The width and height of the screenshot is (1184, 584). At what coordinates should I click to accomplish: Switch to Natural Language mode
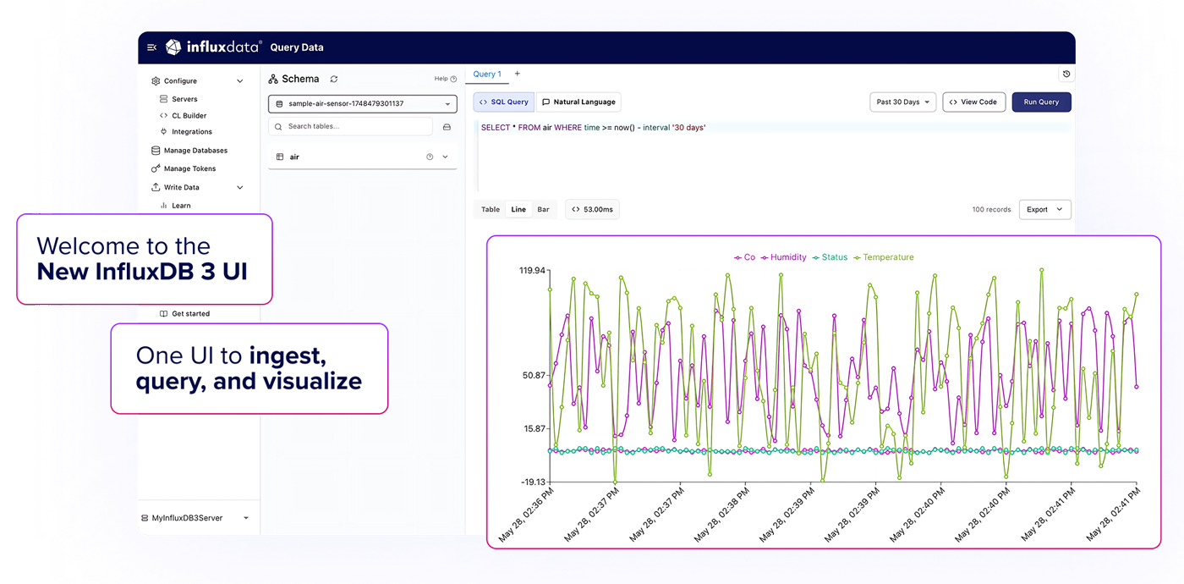578,102
